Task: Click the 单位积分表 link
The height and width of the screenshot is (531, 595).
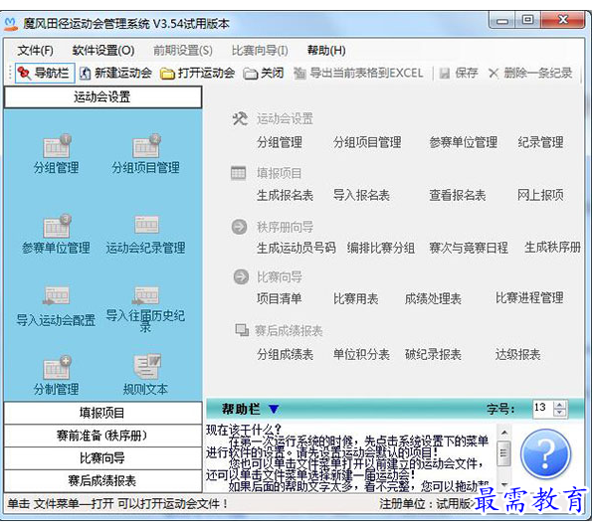Action: [x=361, y=355]
